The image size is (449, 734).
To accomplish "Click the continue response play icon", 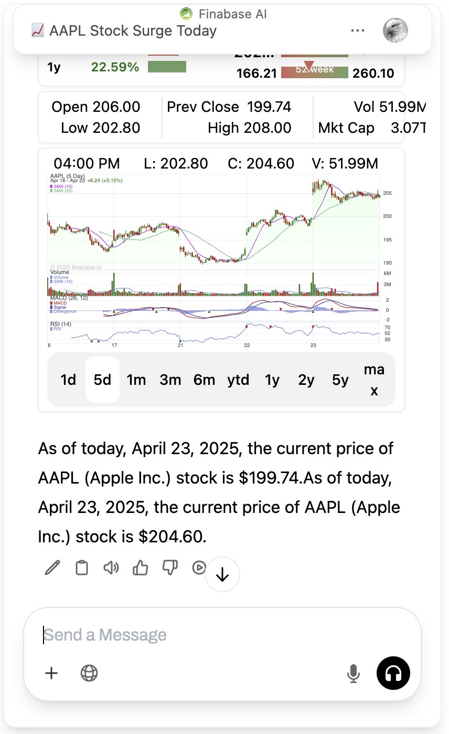I will click(199, 568).
